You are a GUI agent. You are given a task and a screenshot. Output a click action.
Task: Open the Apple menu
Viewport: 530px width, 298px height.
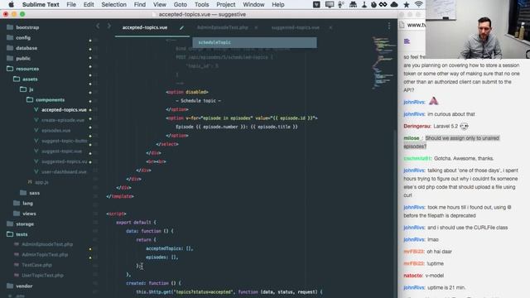[11, 4]
